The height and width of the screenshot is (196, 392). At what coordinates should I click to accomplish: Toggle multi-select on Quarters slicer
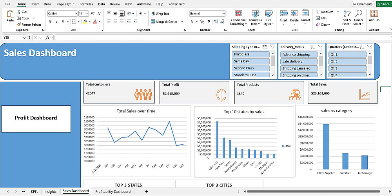361,47
